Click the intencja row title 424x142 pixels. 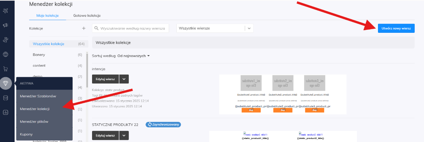[99, 69]
